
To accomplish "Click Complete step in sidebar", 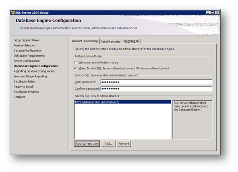I will (x=19, y=97).
